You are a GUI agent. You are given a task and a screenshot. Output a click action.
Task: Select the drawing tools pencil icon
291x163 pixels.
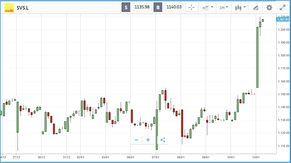(256, 8)
